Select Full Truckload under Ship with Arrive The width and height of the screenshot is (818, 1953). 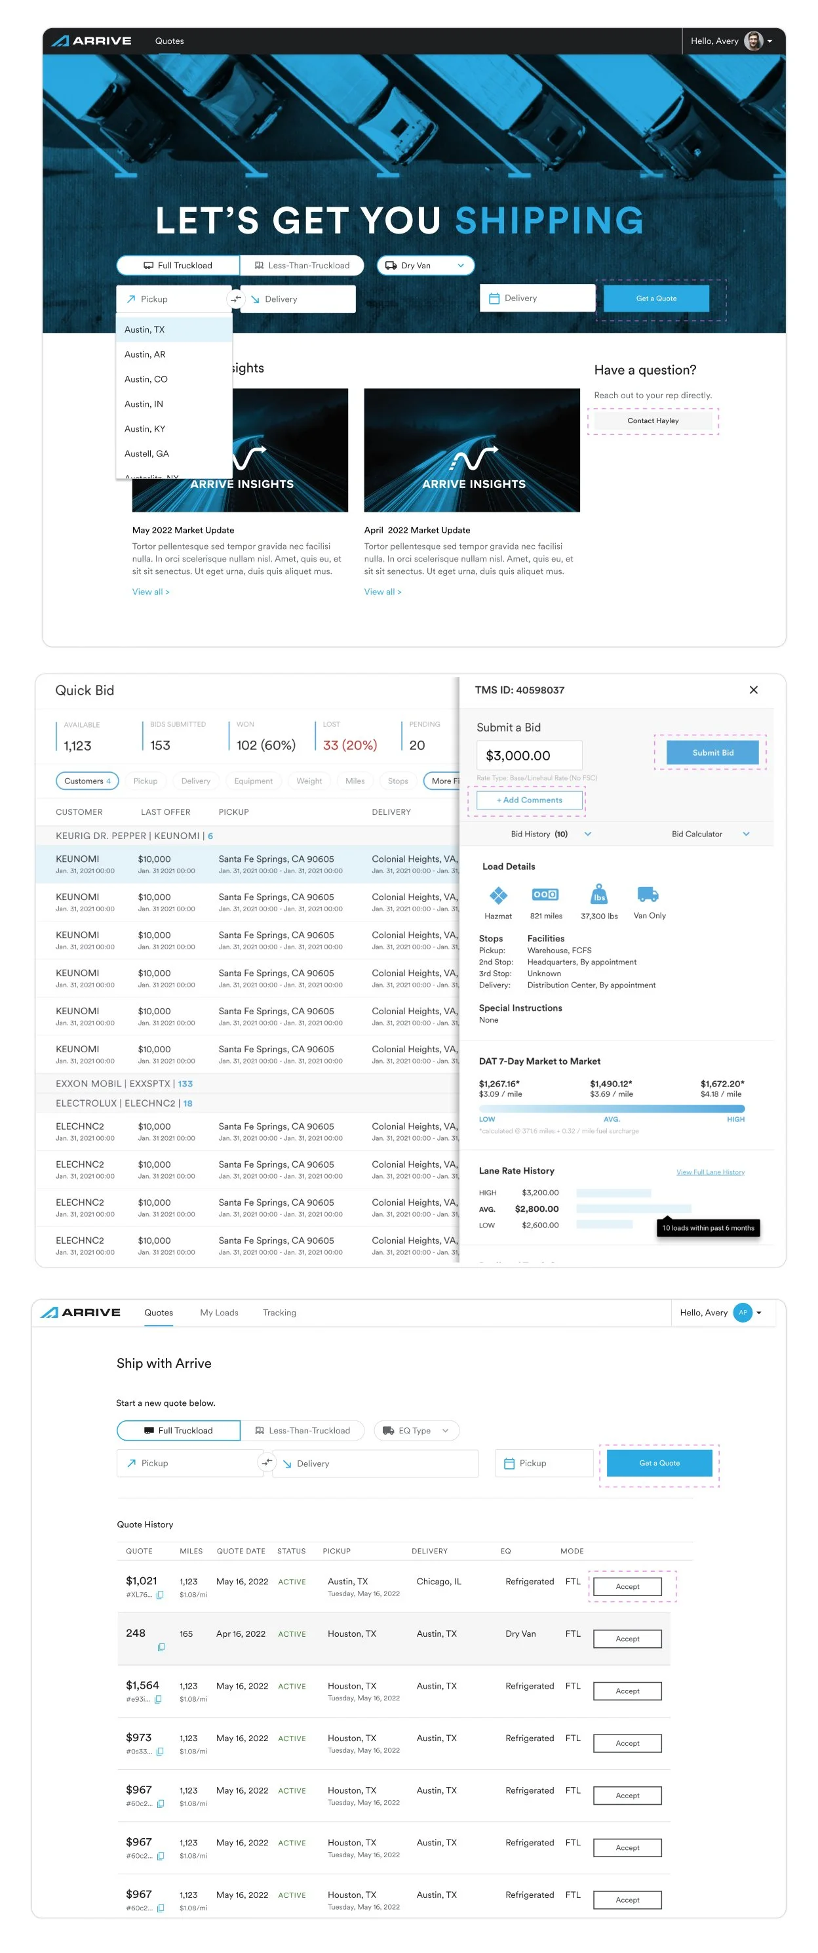(179, 1431)
